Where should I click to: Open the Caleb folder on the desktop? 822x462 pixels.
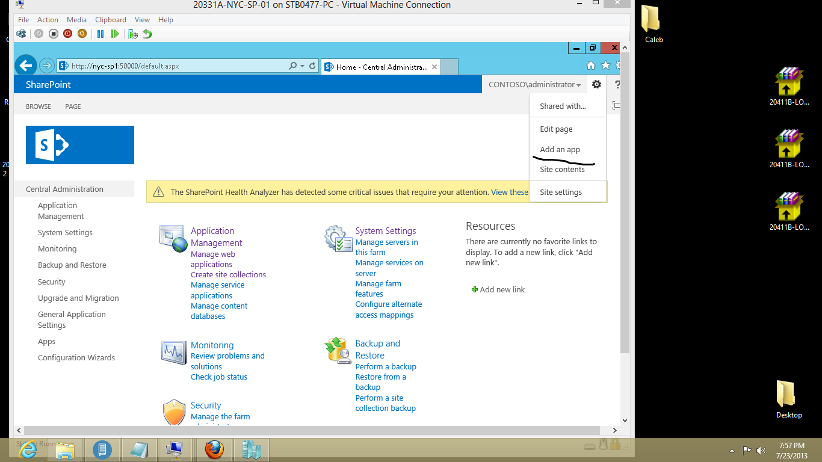[x=654, y=24]
